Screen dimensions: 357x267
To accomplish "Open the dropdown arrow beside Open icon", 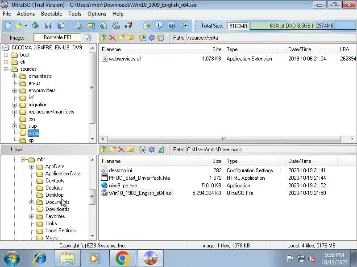I will [26, 26].
